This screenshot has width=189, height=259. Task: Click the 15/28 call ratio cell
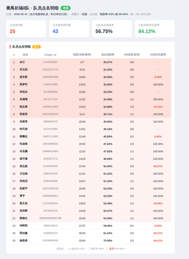(x=82, y=211)
